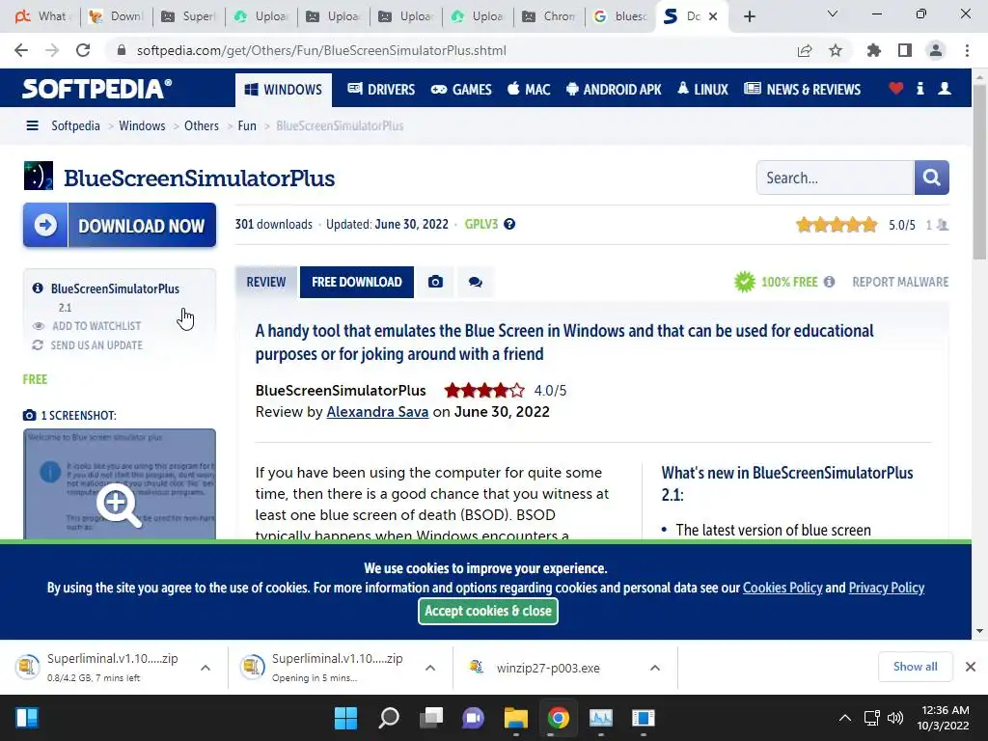Open the GAMES section
The image size is (988, 741).
click(461, 90)
